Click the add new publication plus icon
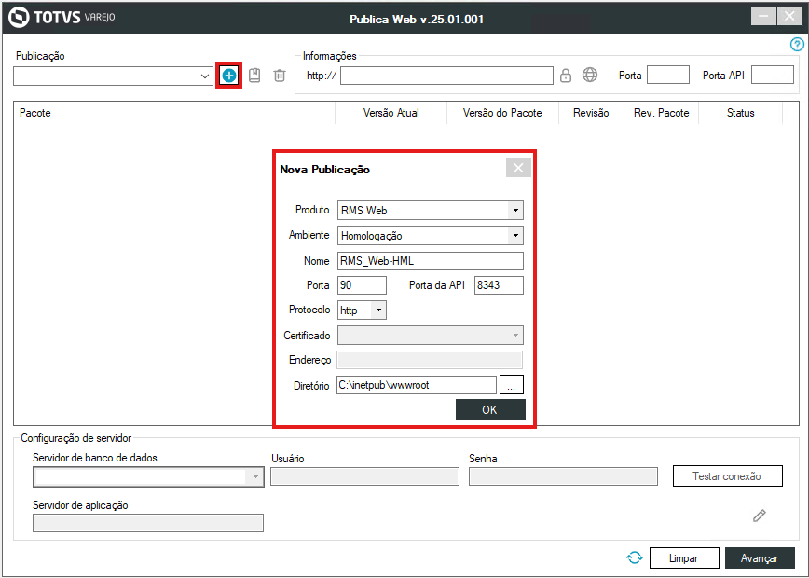Viewport: 809px width, 578px height. [x=229, y=76]
